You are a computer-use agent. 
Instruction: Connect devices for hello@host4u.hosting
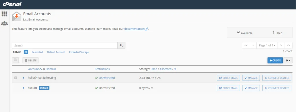(x=277, y=78)
